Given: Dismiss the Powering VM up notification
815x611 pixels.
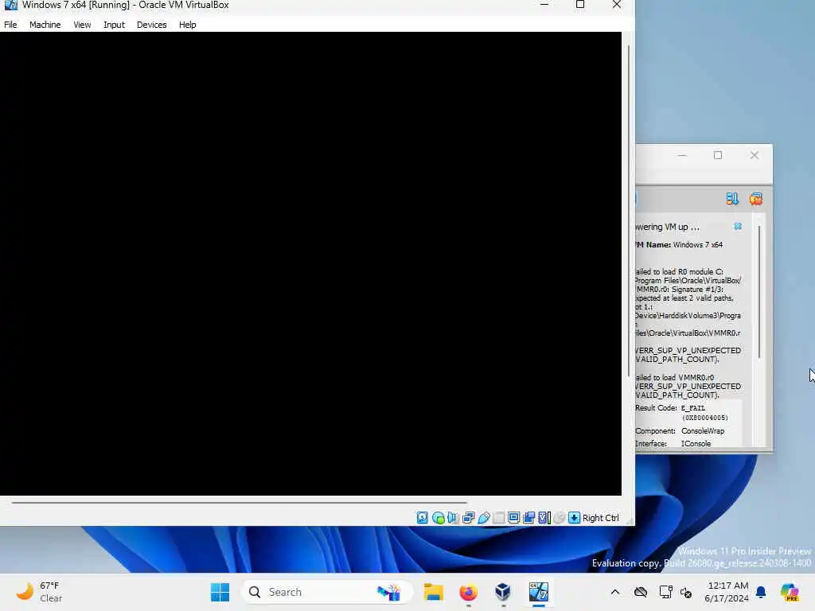Looking at the screenshot, I should 738,227.
